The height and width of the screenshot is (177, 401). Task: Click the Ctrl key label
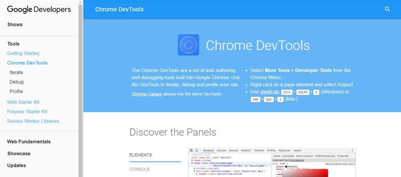click(286, 92)
